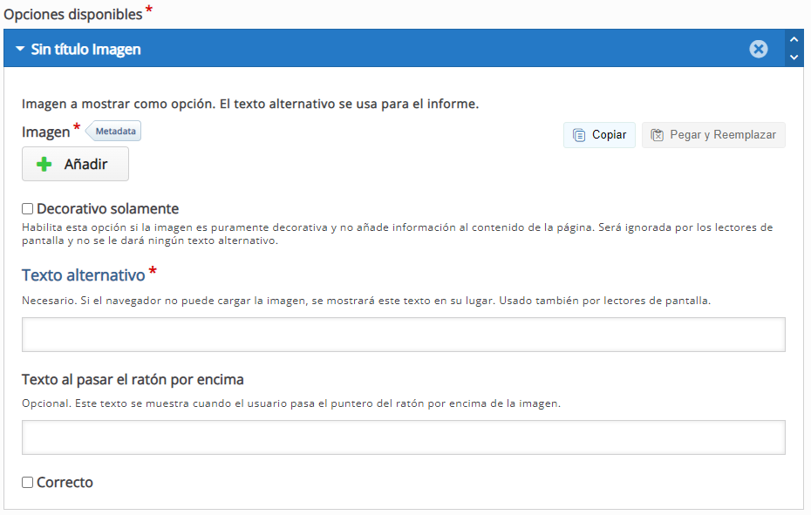
Task: Collapse the Sin título Imagen panel triangle
Action: 20,50
